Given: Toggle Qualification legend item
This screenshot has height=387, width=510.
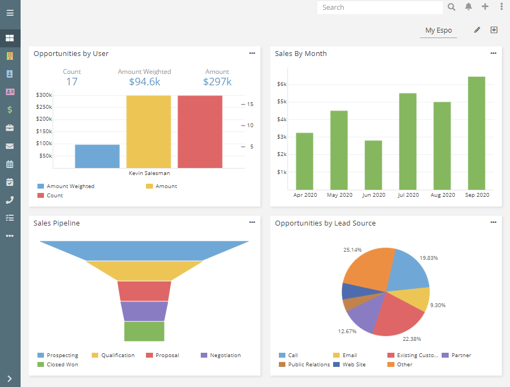Looking at the screenshot, I should (113, 355).
